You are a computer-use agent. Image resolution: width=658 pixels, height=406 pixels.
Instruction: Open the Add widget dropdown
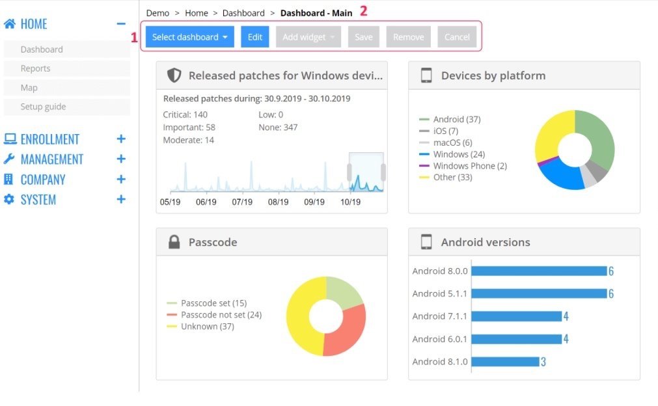(308, 37)
